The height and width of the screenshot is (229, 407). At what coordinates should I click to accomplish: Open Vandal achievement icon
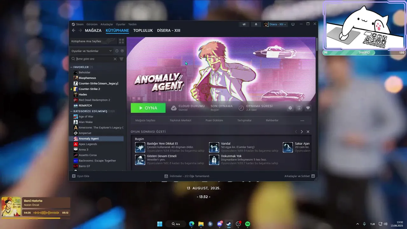tap(214, 147)
